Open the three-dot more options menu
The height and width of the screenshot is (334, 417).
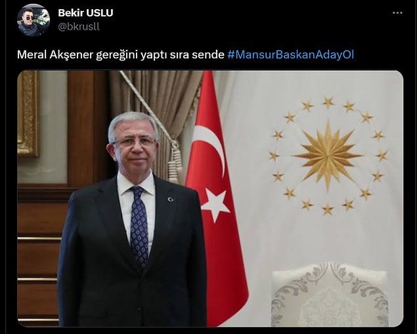click(397, 12)
